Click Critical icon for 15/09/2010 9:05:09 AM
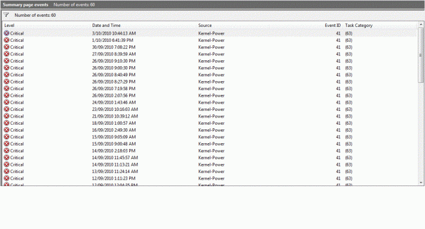 [7, 137]
